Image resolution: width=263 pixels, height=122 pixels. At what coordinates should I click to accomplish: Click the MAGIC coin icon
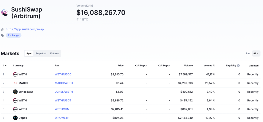pos(15,83)
